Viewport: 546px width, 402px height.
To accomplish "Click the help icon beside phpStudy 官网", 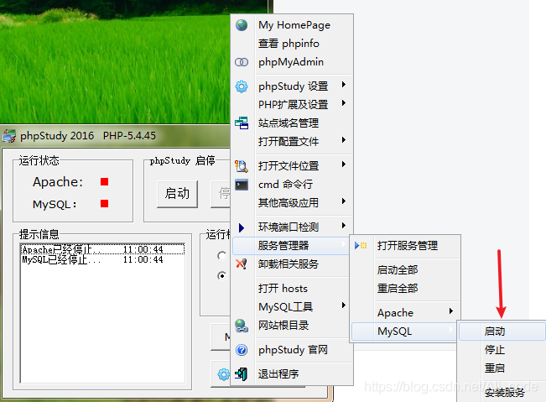I will 242,350.
